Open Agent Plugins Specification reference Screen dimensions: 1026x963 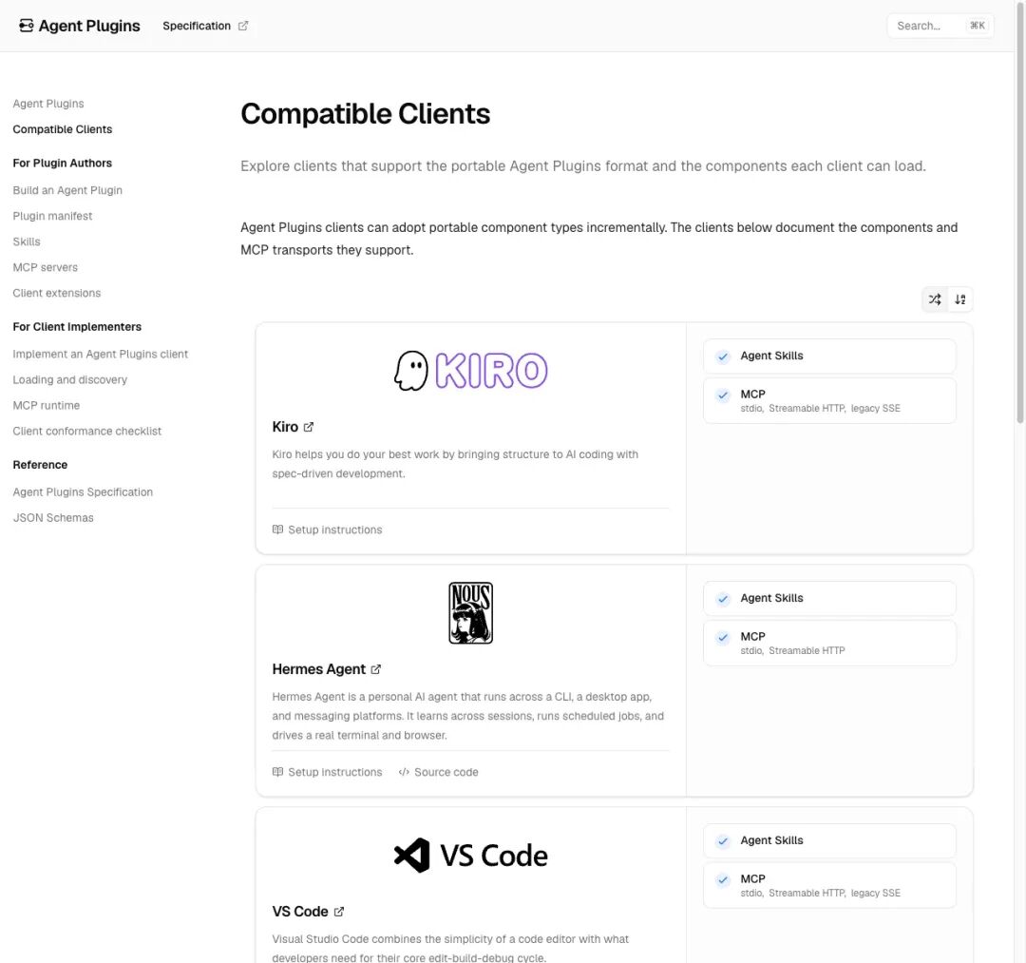pyautogui.click(x=83, y=491)
